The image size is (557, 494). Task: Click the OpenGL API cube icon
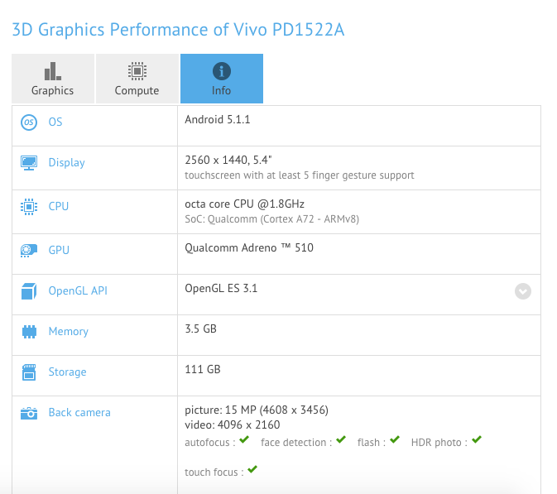click(x=29, y=291)
